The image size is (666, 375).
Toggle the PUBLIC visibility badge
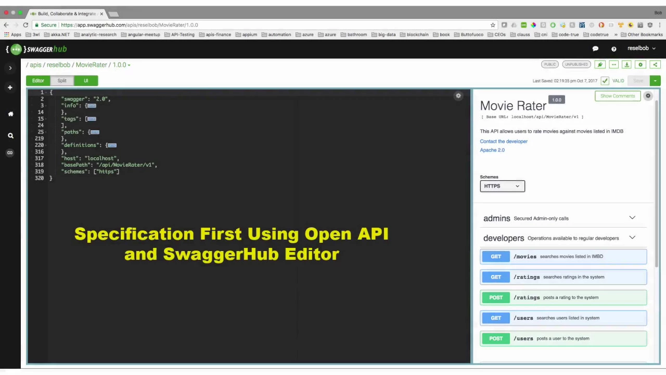click(550, 65)
